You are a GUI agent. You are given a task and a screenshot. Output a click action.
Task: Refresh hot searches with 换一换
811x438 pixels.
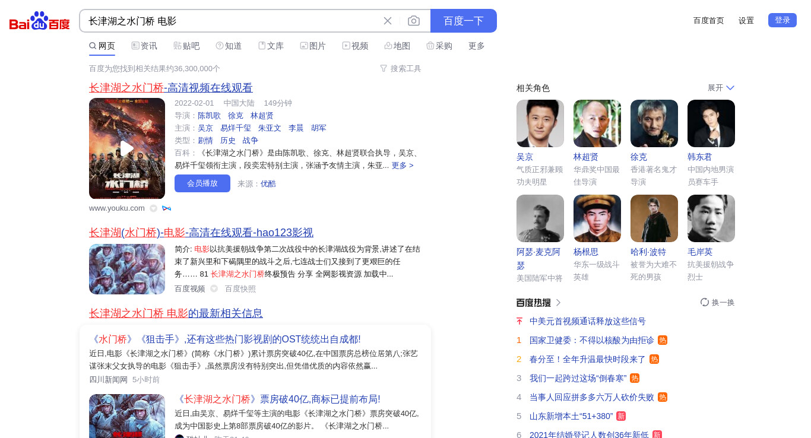coord(718,303)
